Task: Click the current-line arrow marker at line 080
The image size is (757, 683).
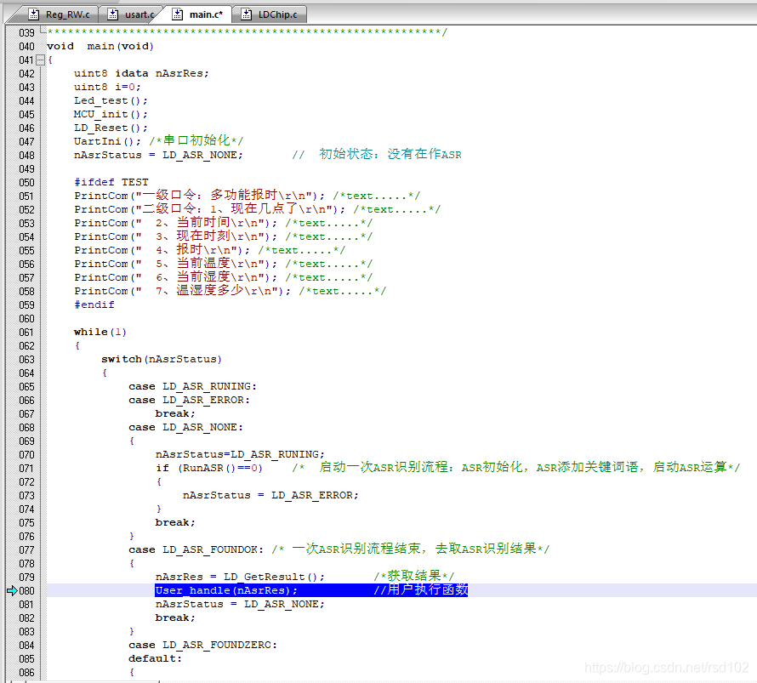Action: click(12, 590)
